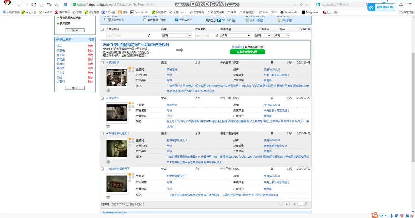Click the 添加收藏 star icon

[279, 20]
